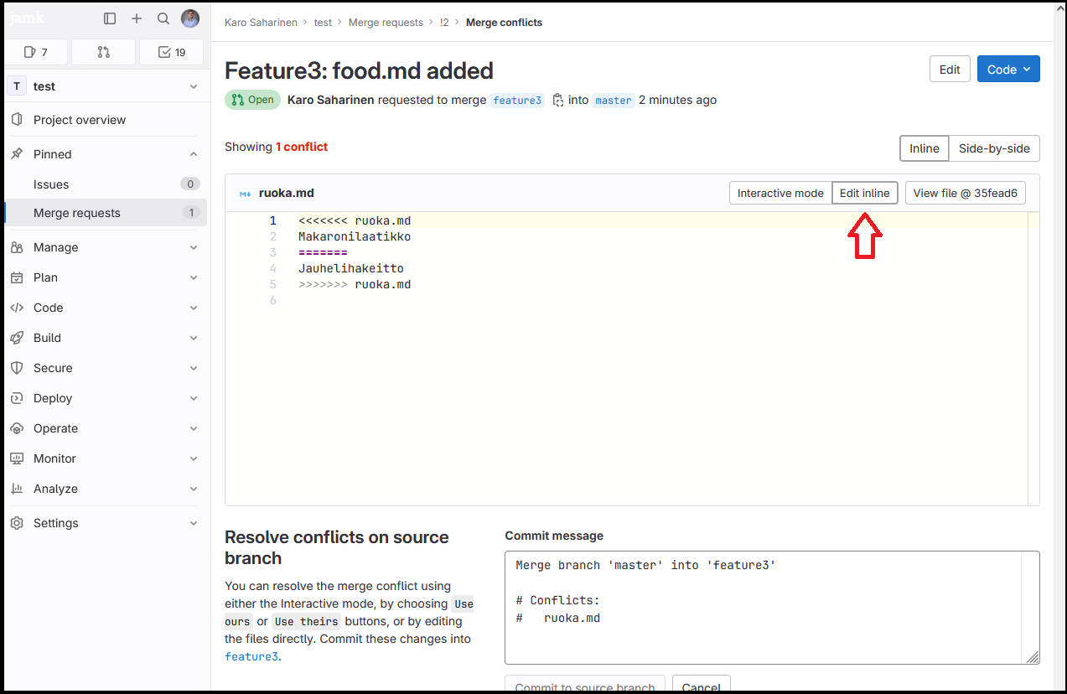Open the master branch link

coord(614,101)
